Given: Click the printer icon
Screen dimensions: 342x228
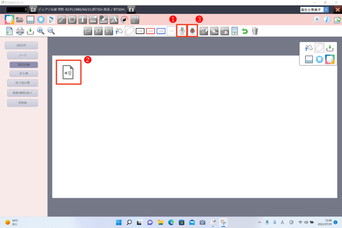Looking at the screenshot, I should click(x=20, y=31).
